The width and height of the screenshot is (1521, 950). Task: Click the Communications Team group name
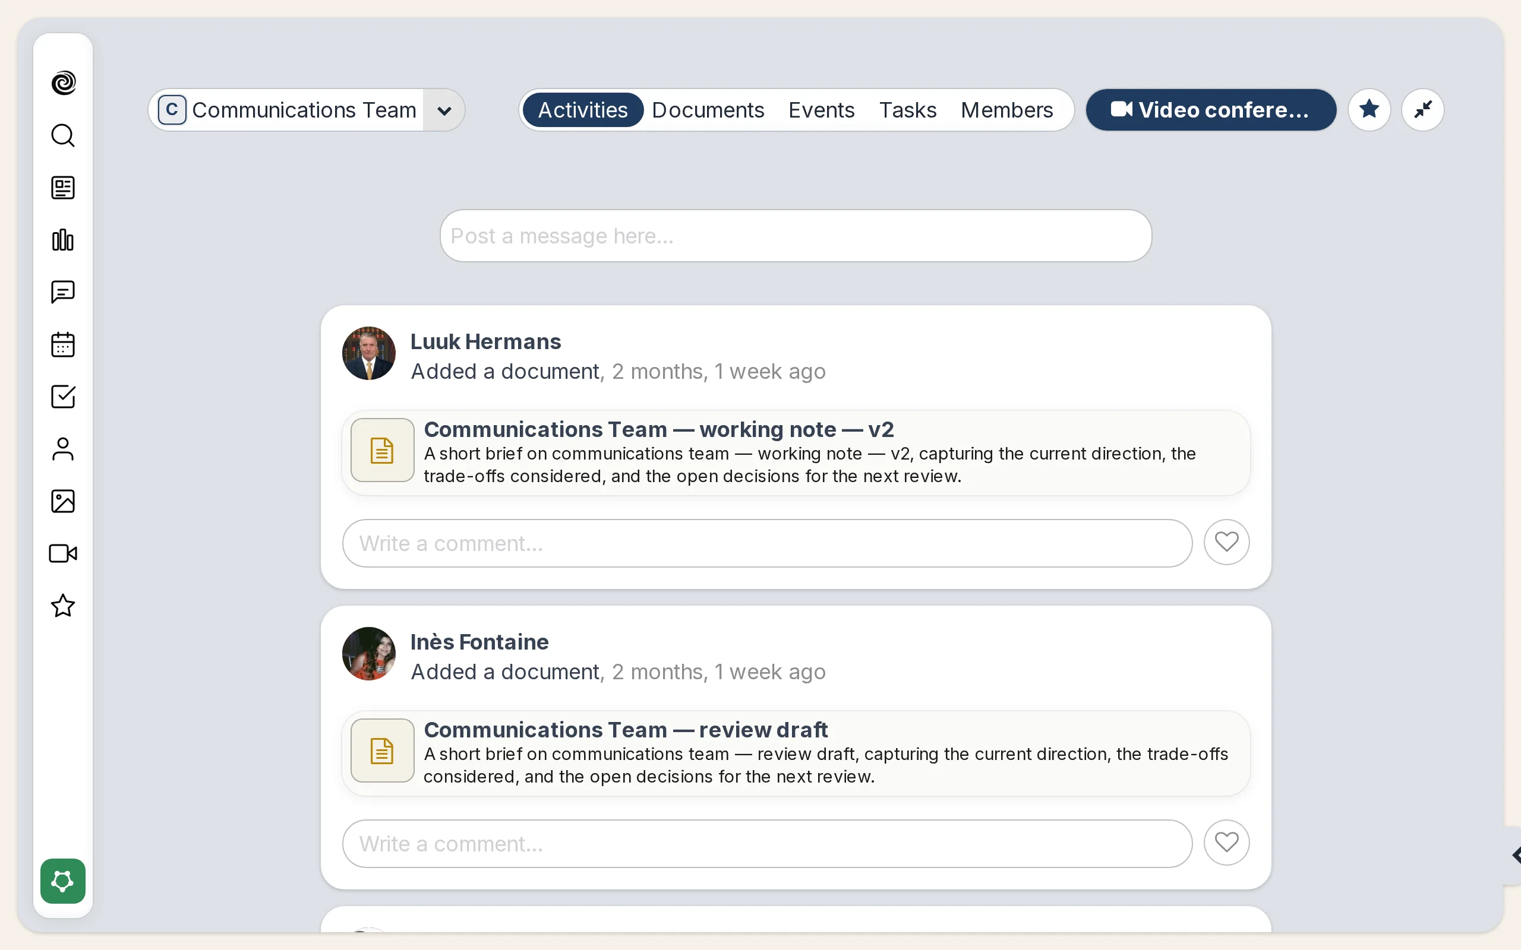[304, 110]
